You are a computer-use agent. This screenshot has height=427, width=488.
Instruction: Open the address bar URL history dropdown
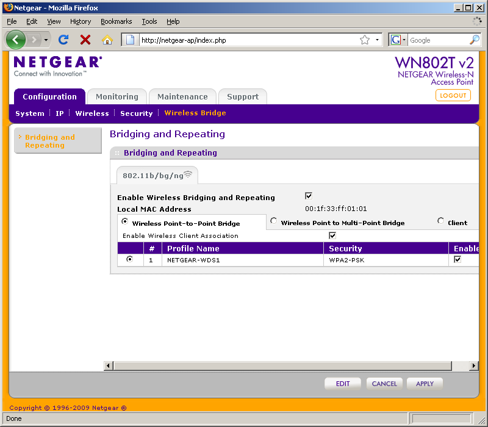(x=377, y=40)
